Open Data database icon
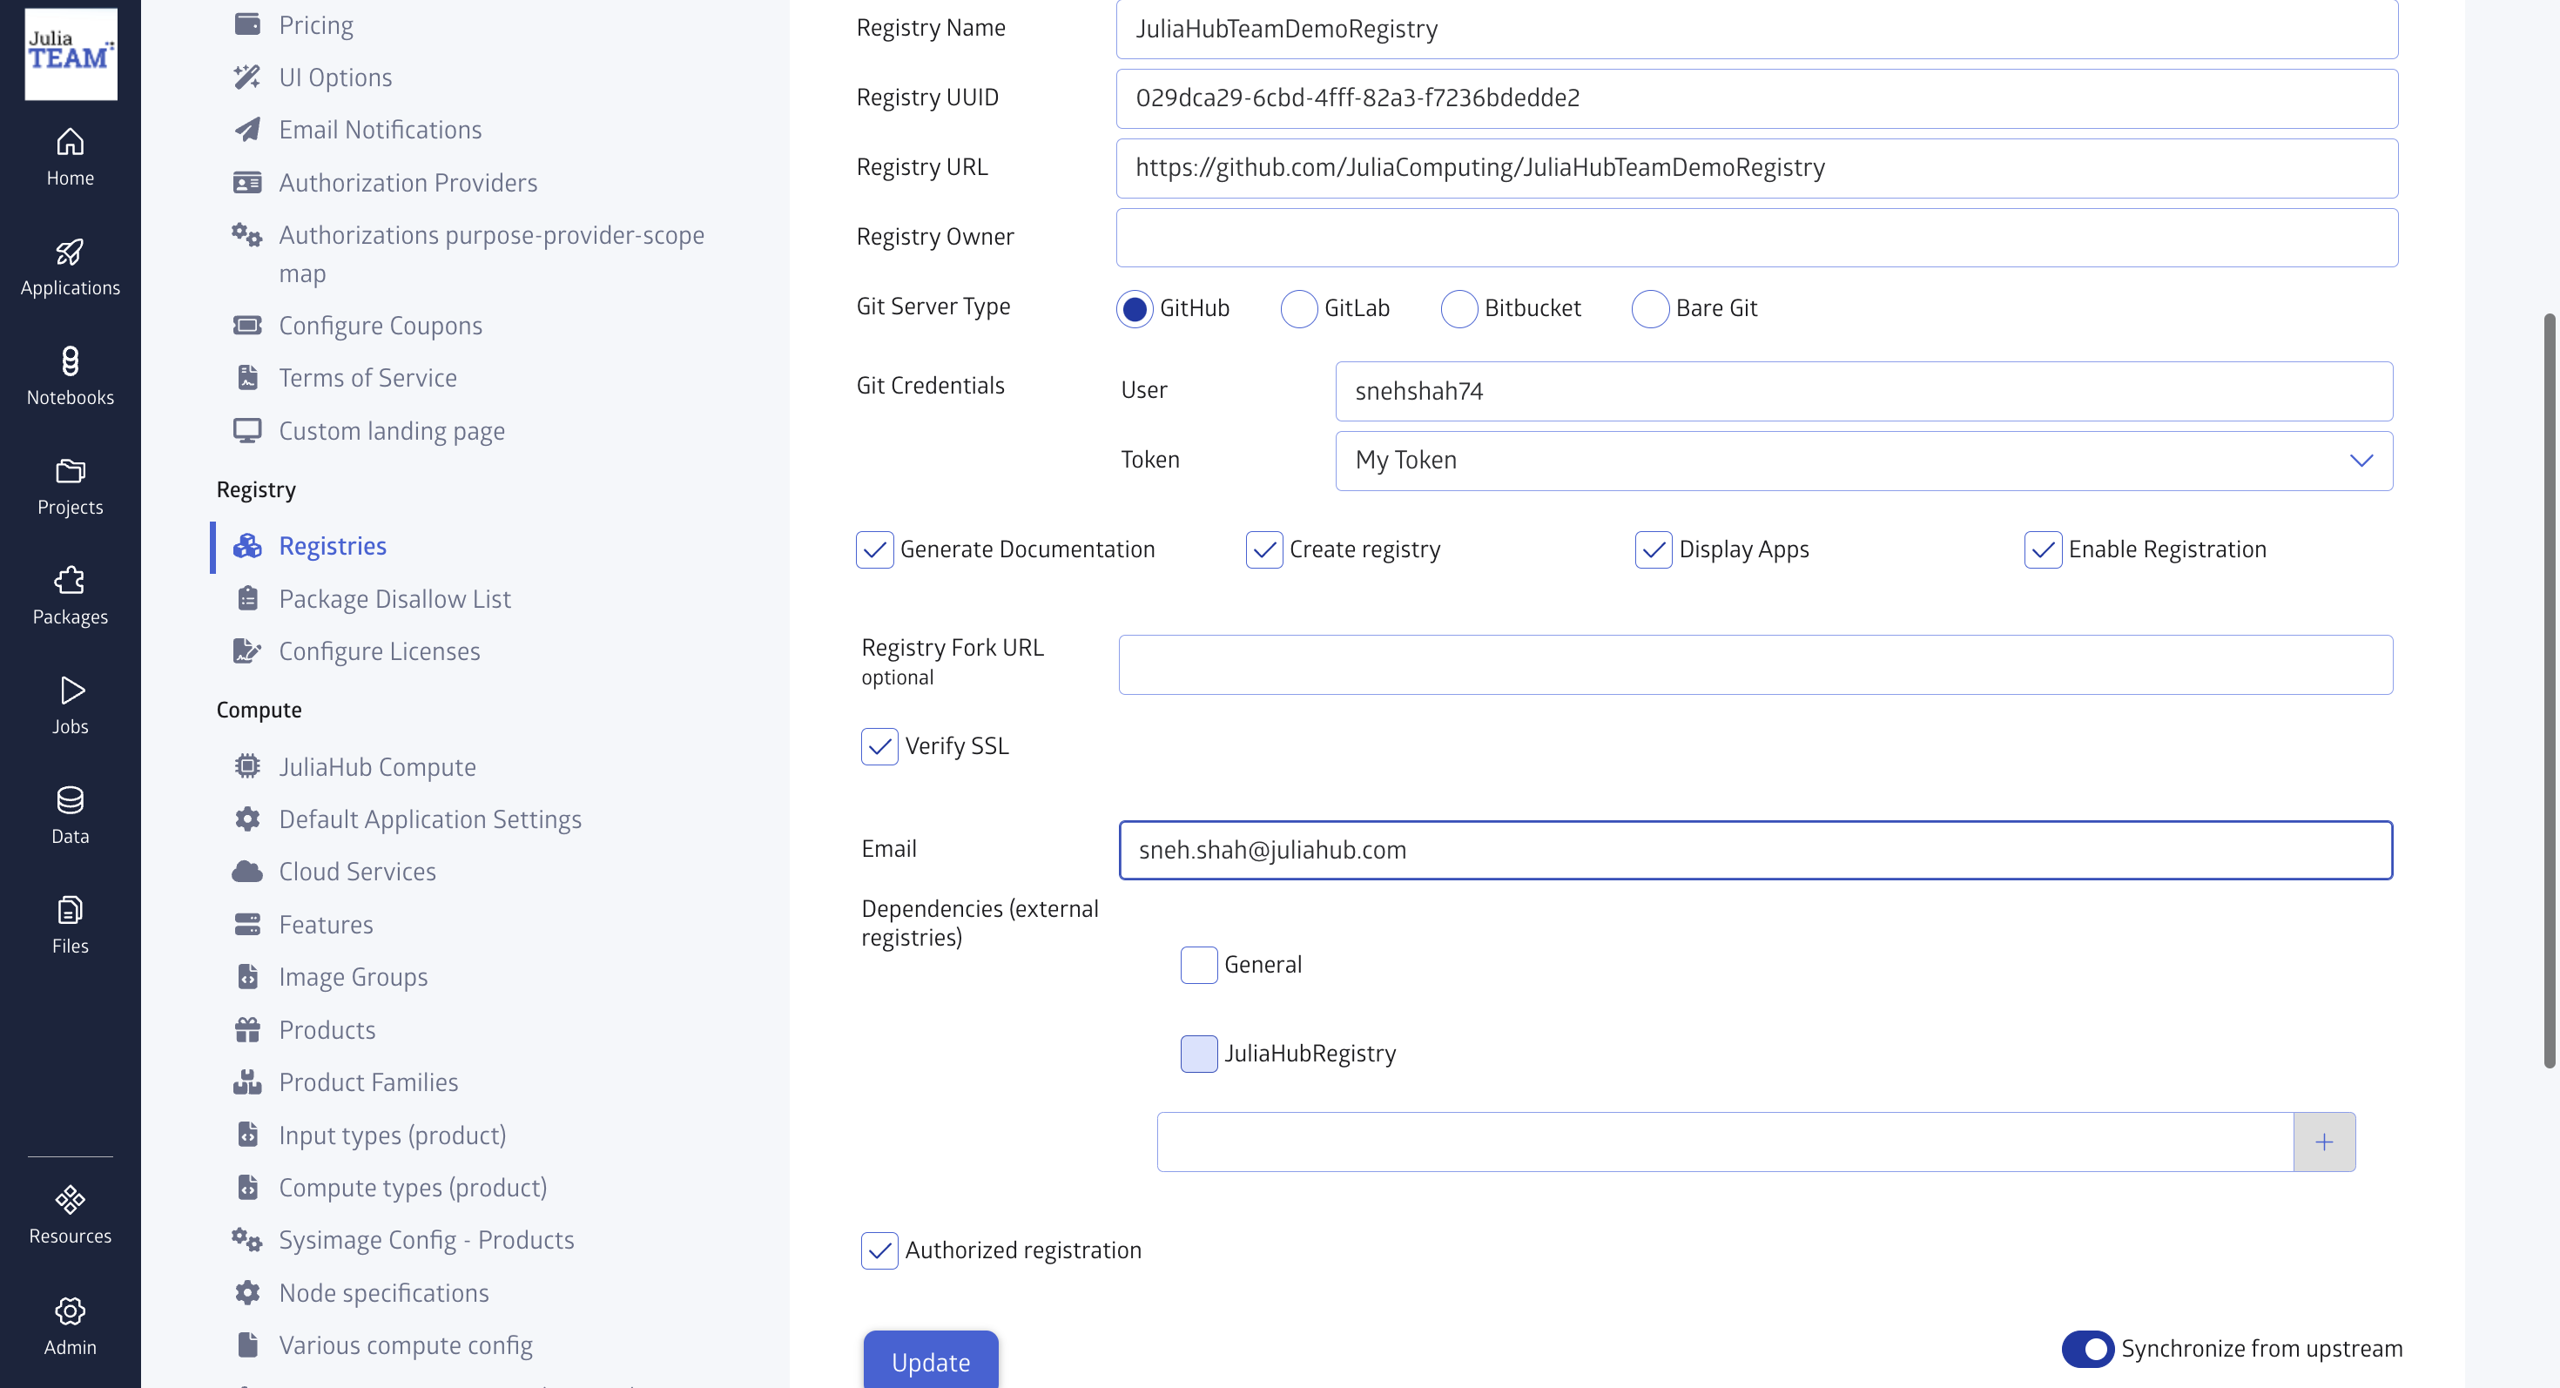This screenshot has height=1388, width=2560. coord(70,800)
